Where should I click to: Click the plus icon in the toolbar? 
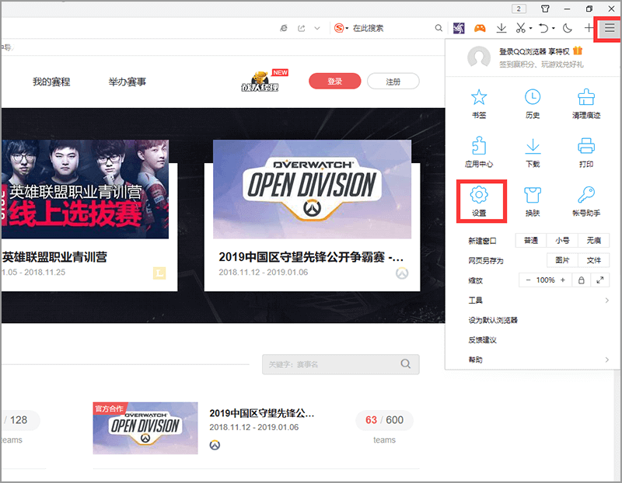point(589,28)
